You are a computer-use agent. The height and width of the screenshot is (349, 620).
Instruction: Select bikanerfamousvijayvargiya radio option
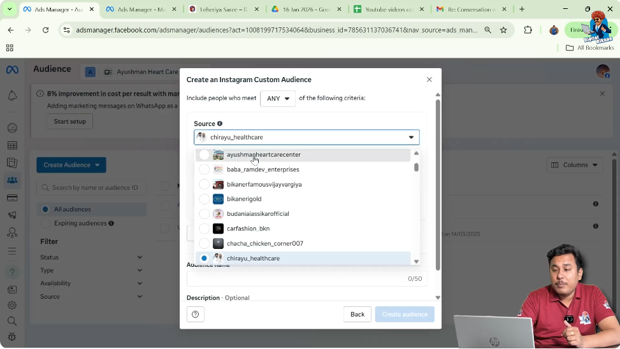[x=204, y=184]
